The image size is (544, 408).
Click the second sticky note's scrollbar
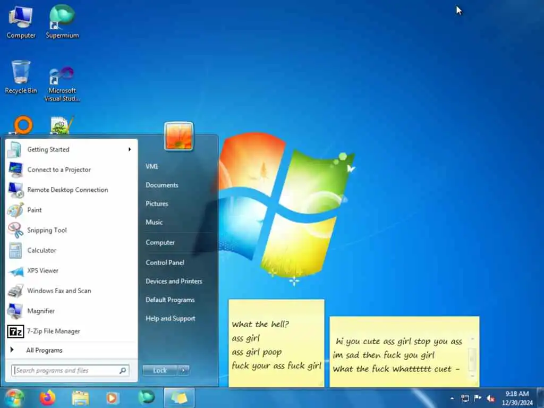472,358
